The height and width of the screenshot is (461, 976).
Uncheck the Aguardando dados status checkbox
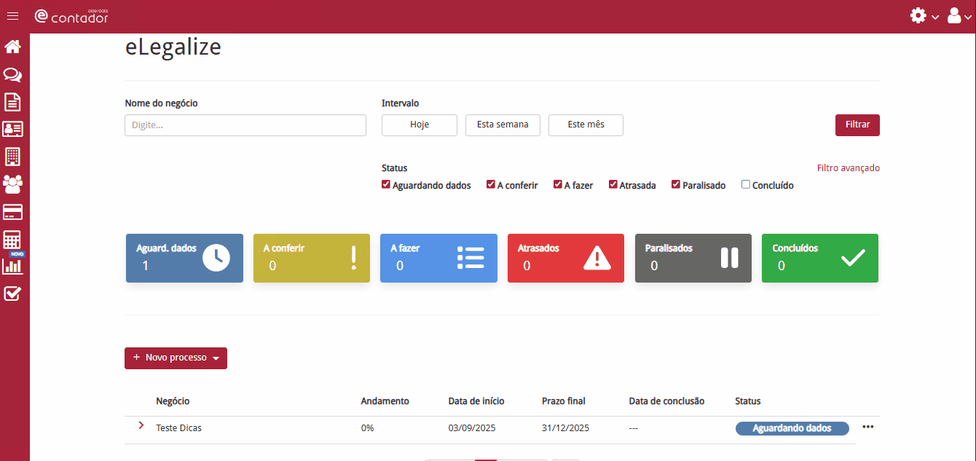pyautogui.click(x=386, y=185)
